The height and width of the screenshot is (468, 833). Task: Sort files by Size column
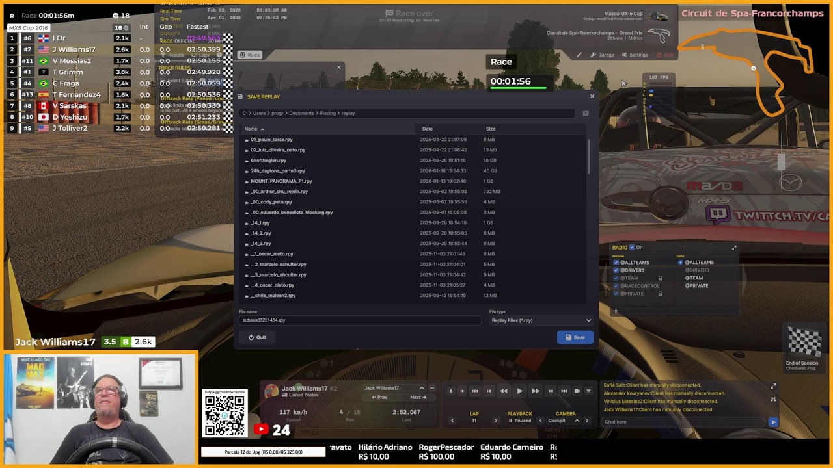(x=491, y=129)
